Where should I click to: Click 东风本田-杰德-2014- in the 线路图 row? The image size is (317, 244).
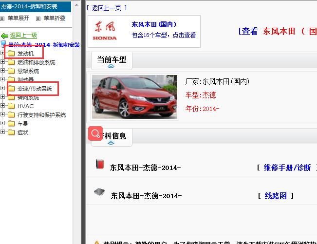[146, 196]
